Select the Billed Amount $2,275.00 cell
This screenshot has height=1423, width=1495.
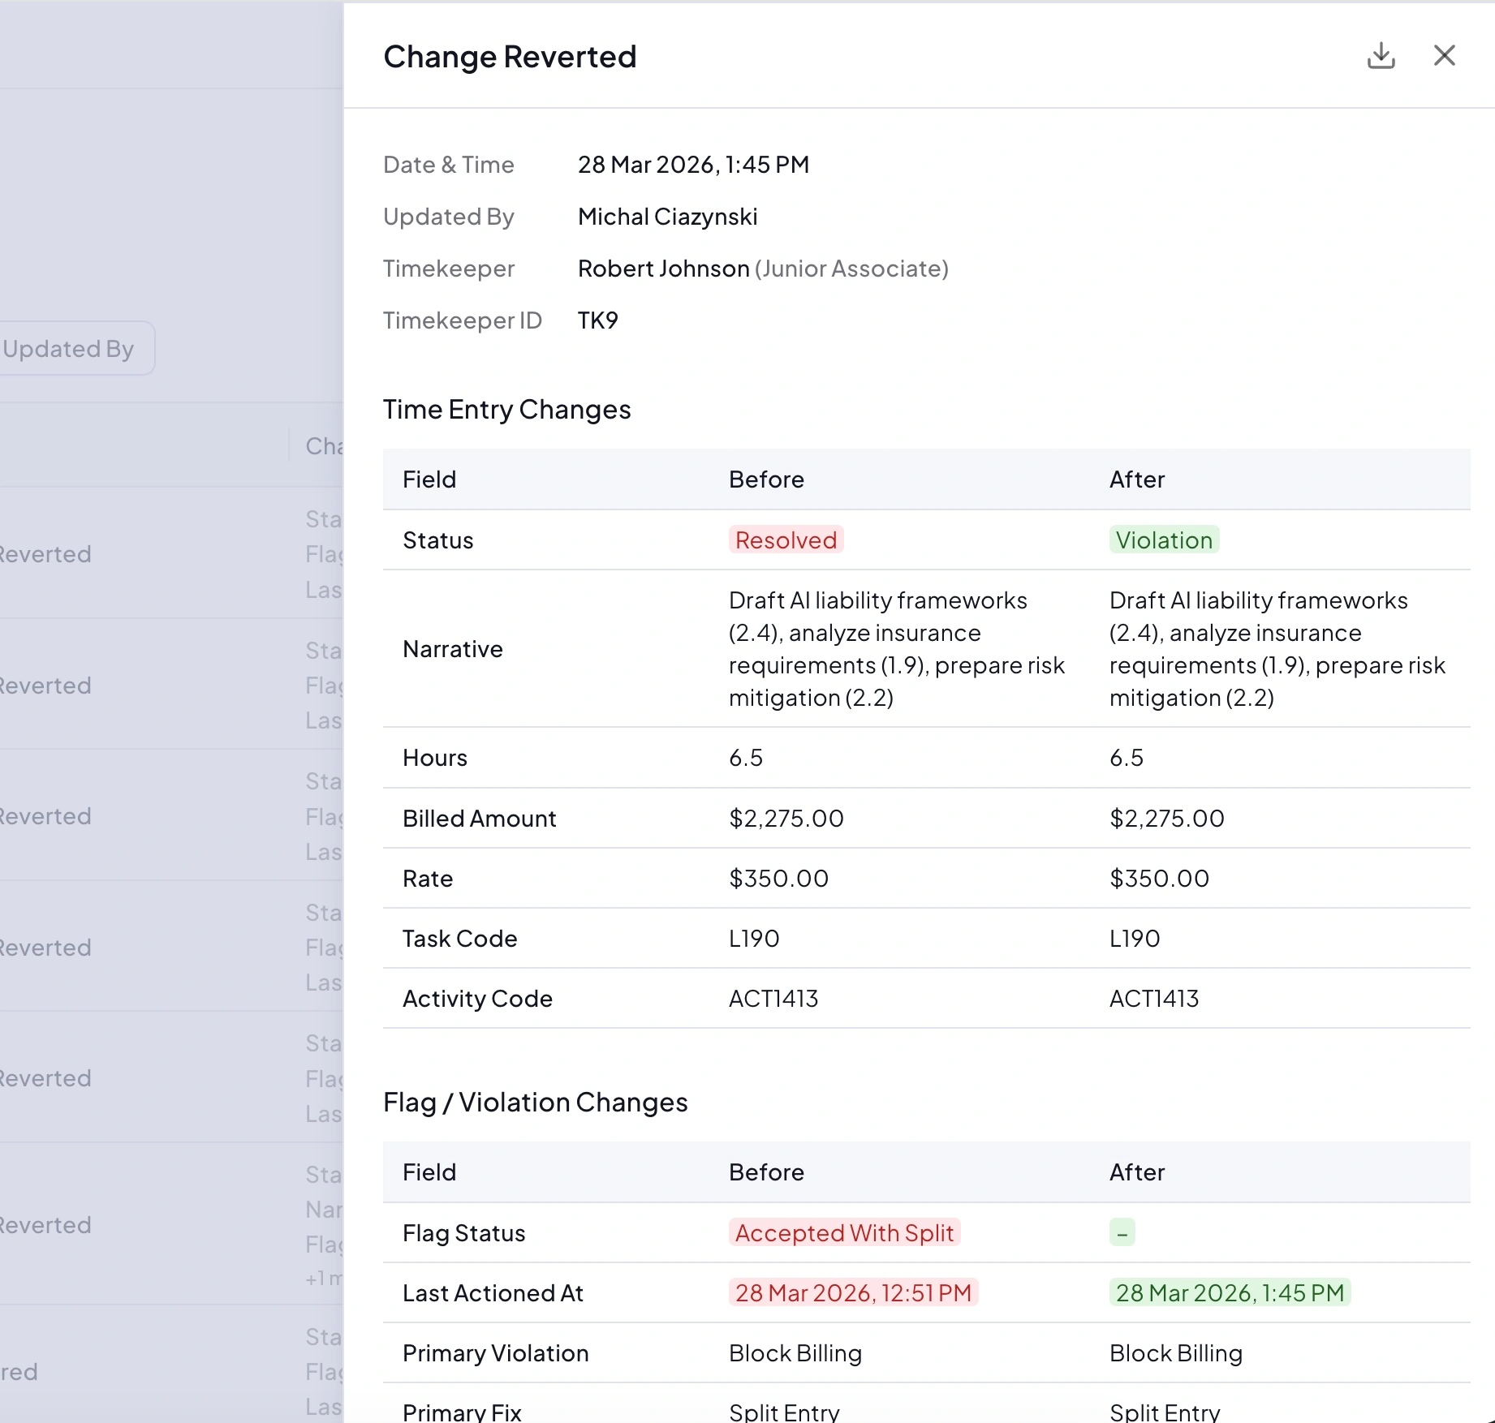coord(786,818)
